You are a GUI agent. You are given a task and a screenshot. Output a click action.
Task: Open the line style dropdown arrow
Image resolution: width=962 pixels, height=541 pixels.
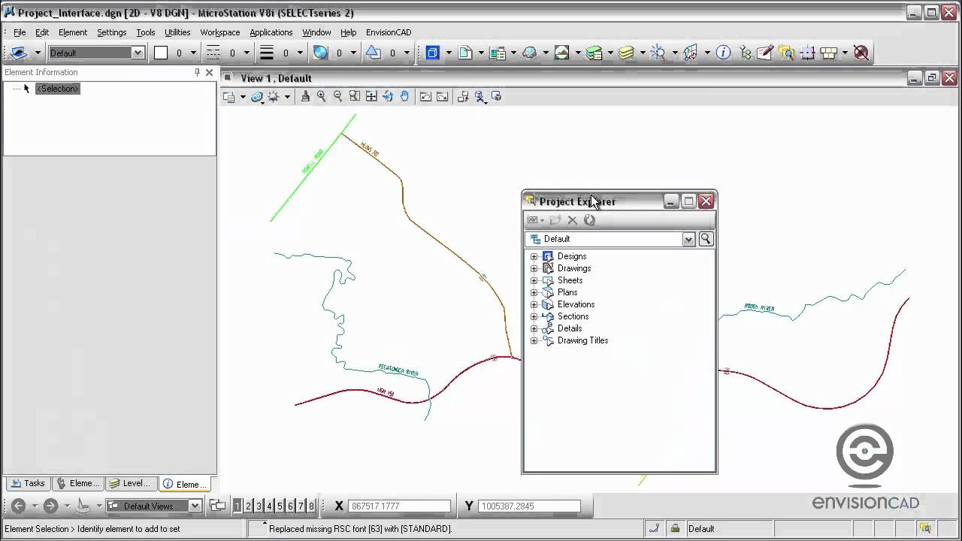click(x=247, y=53)
